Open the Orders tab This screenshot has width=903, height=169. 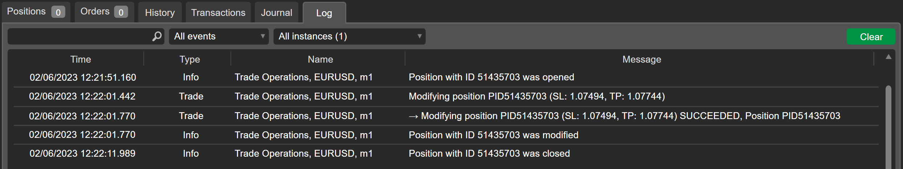point(104,12)
